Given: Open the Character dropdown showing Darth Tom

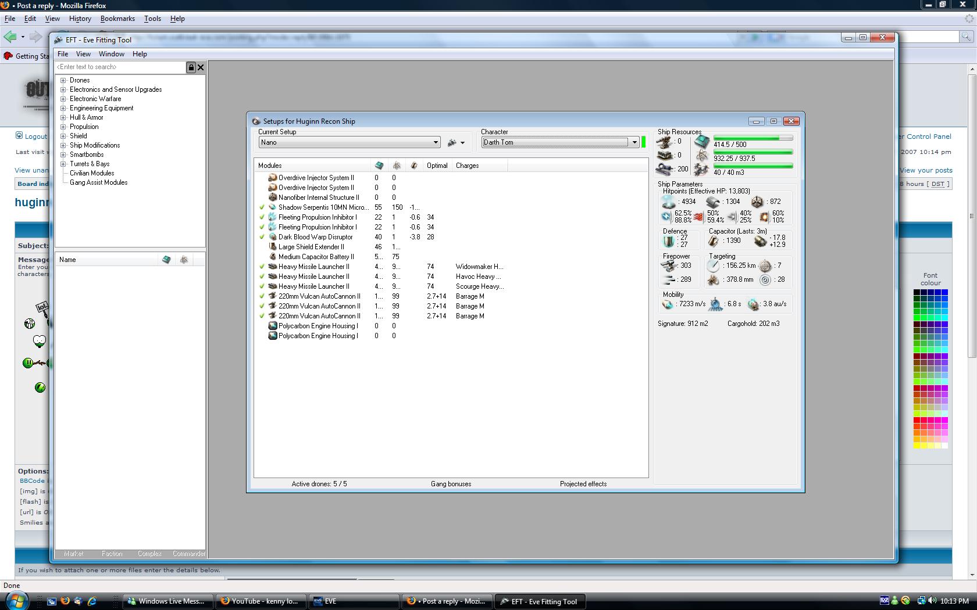Looking at the screenshot, I should point(560,142).
